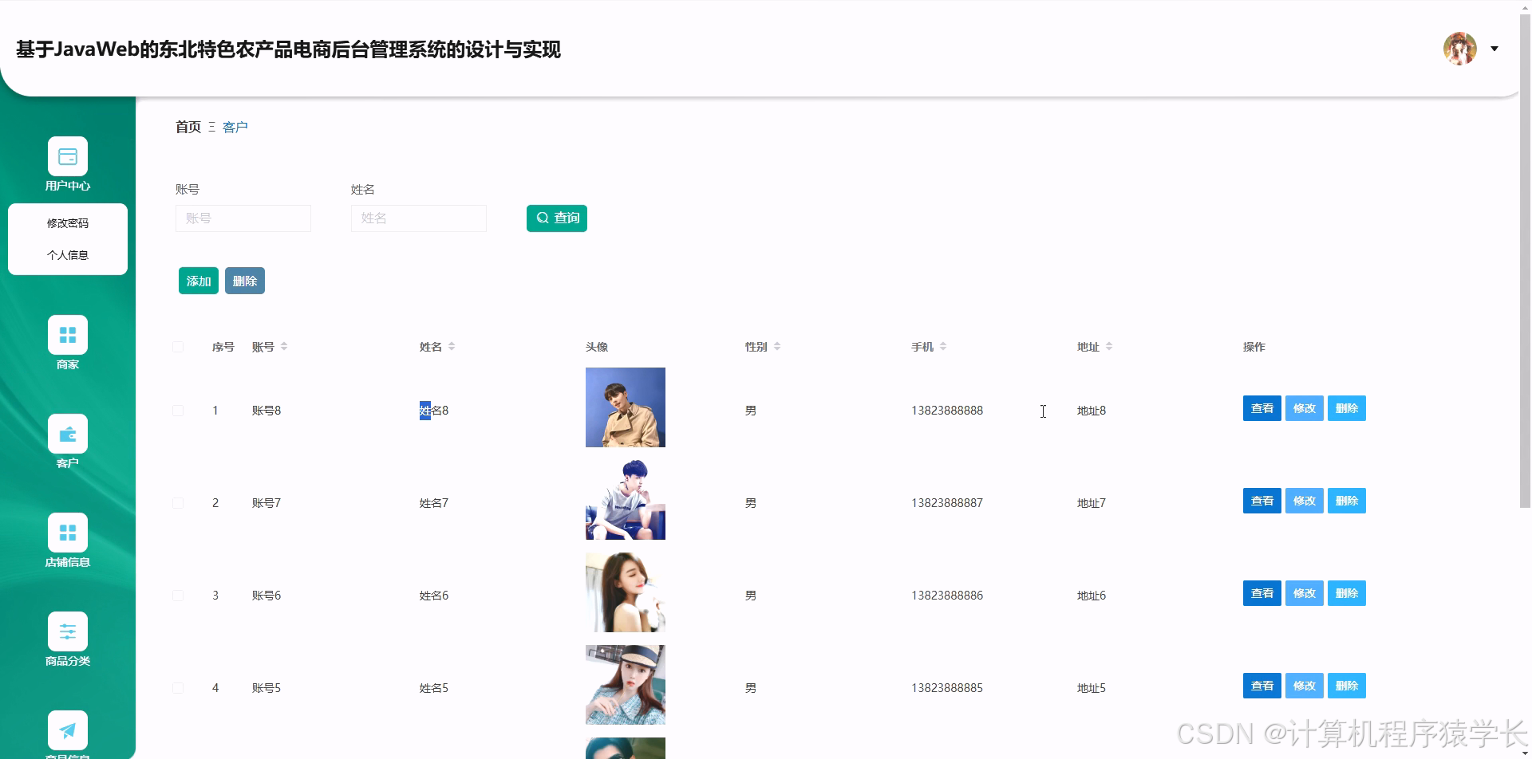
Task: Click 删除 for 账号6 row
Action: [1347, 593]
